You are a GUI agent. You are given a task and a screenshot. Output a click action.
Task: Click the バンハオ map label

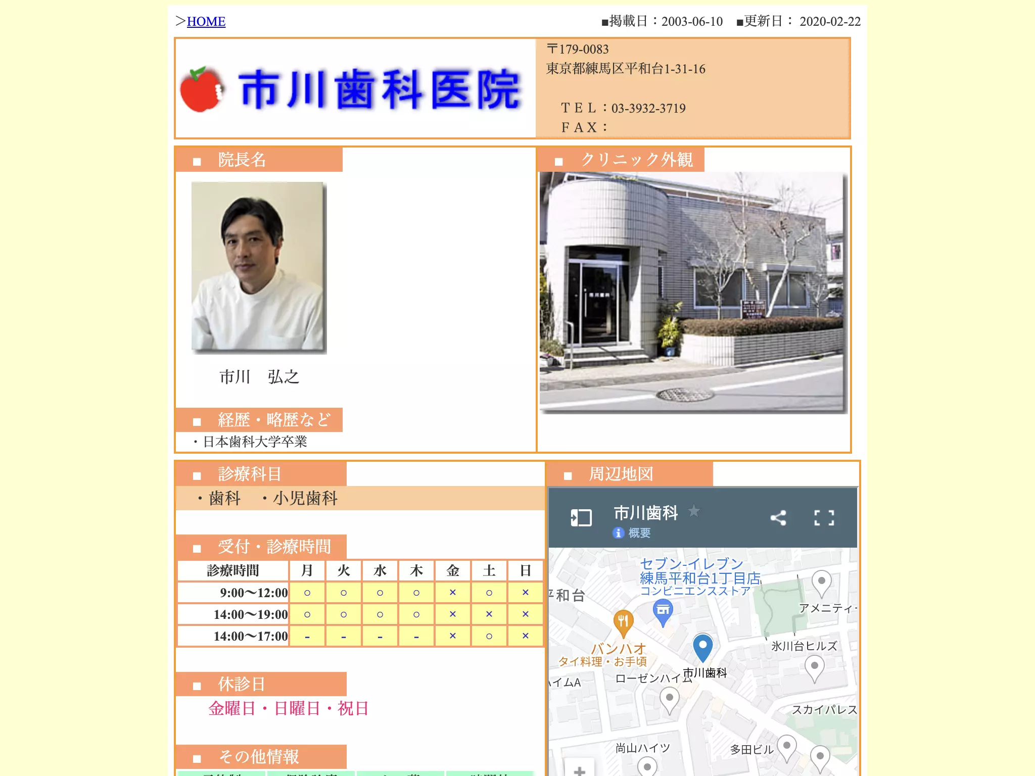[619, 649]
